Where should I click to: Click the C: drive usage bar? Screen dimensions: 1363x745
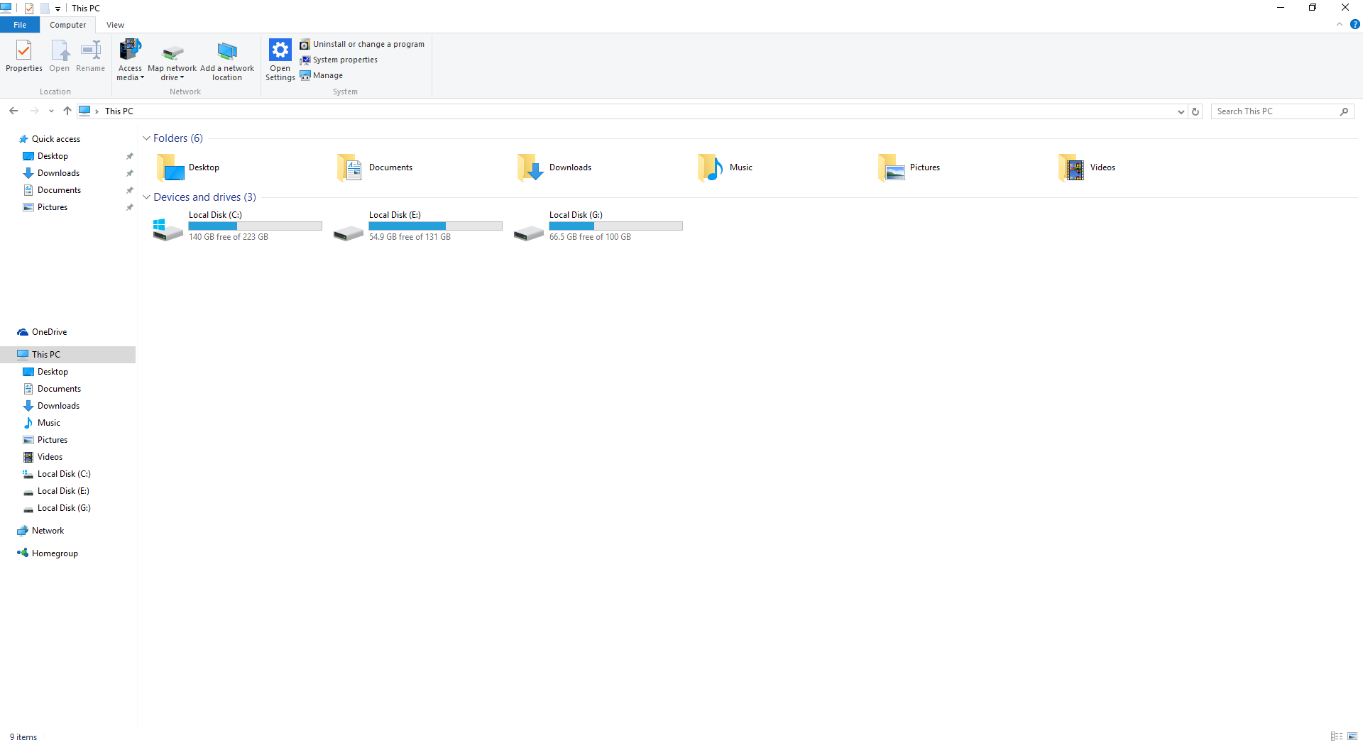(x=256, y=226)
